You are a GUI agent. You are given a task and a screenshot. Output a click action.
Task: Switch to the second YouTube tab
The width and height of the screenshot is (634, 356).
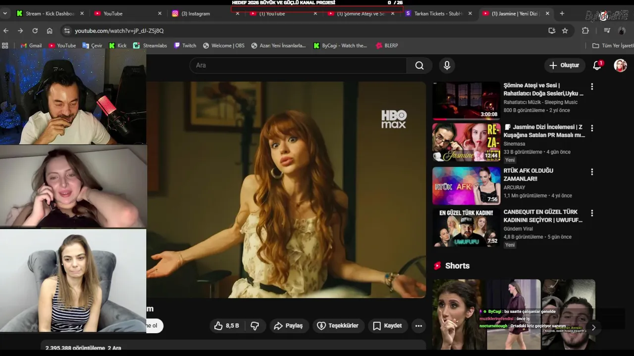pyautogui.click(x=282, y=13)
